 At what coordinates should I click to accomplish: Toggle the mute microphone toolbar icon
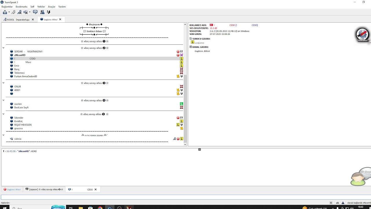(x=19, y=12)
